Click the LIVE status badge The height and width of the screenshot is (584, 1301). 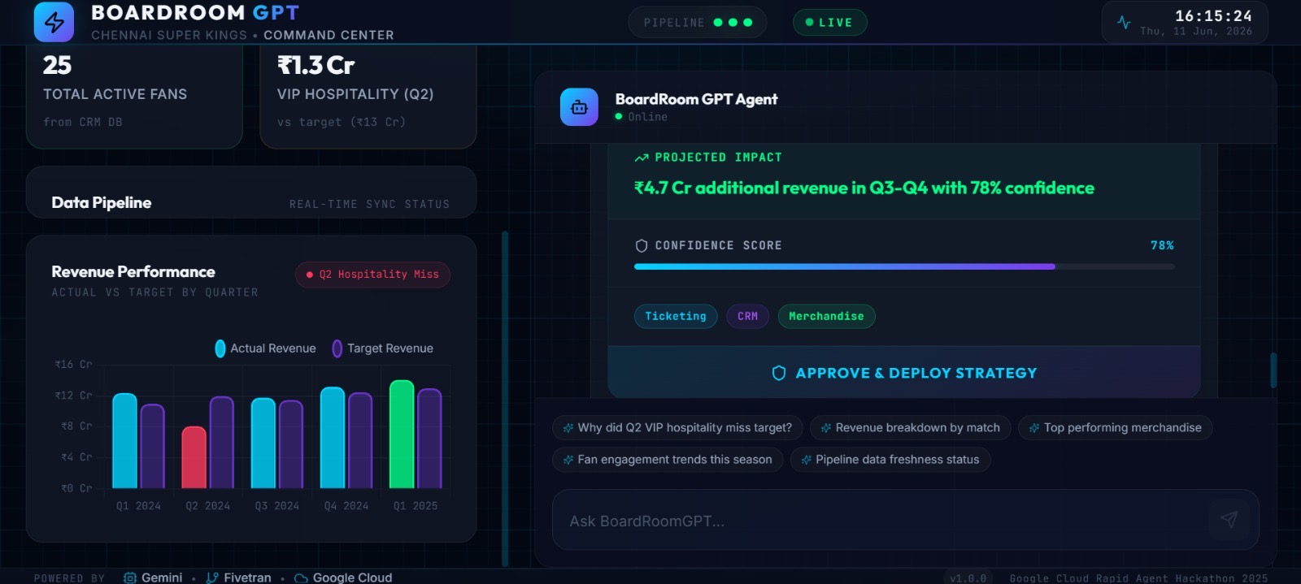point(829,23)
